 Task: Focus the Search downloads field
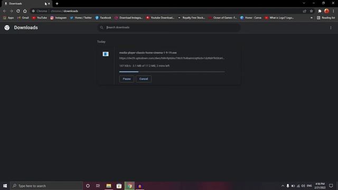click(x=169, y=27)
